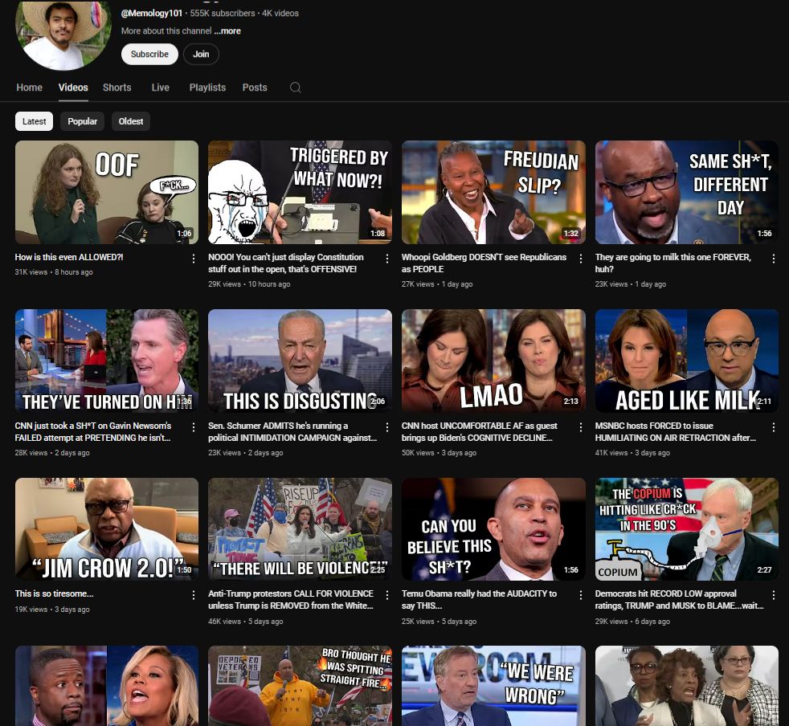
Task: Open options menu for Sen. Schumer video
Action: point(387,427)
